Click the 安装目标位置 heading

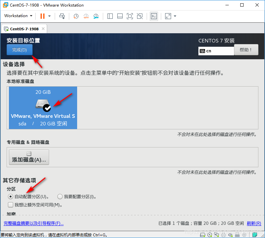tap(23, 40)
